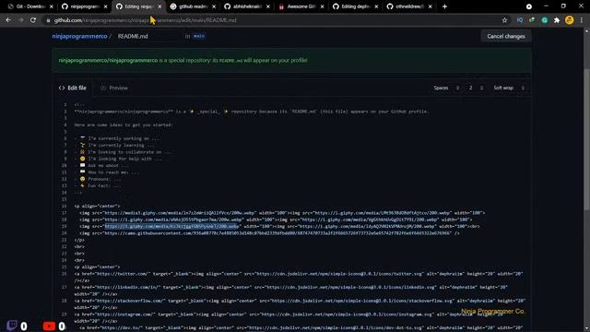Screen dimensions: 590x332
Task: Click the main branch label
Action: (x=199, y=36)
